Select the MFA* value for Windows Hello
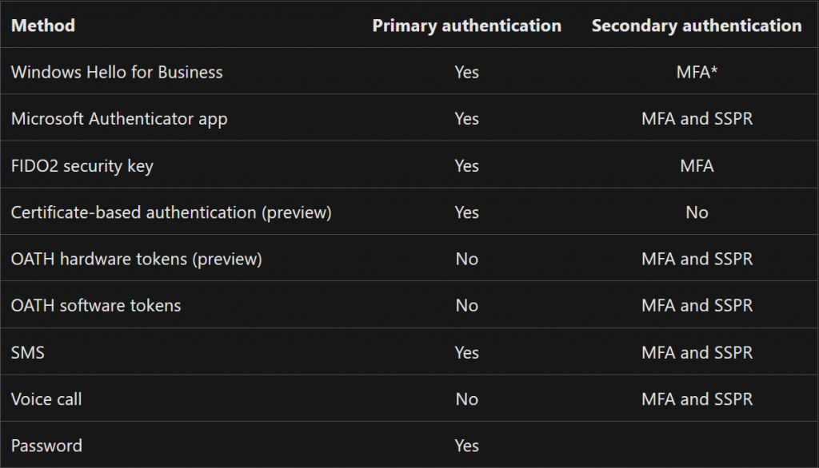819x468 pixels. point(697,72)
